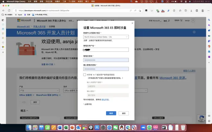Remove the SharePoint 框架 (SPFx) filter tag
The height and width of the screenshot is (132, 212).
coord(60,95)
